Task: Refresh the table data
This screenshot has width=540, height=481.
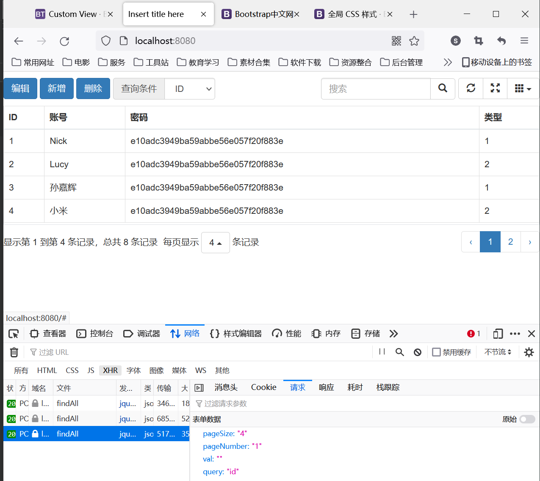Action: [x=471, y=88]
